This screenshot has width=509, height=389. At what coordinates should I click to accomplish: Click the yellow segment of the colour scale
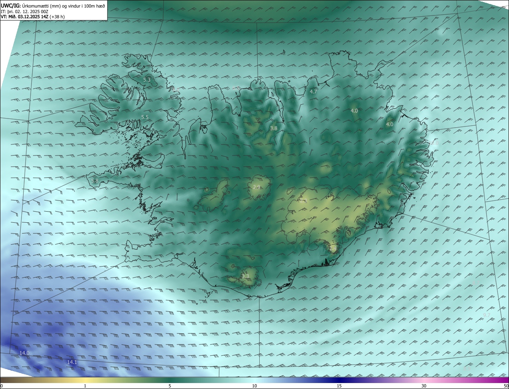tap(85, 380)
